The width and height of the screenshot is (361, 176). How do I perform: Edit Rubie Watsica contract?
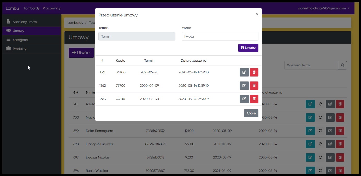coord(330,171)
